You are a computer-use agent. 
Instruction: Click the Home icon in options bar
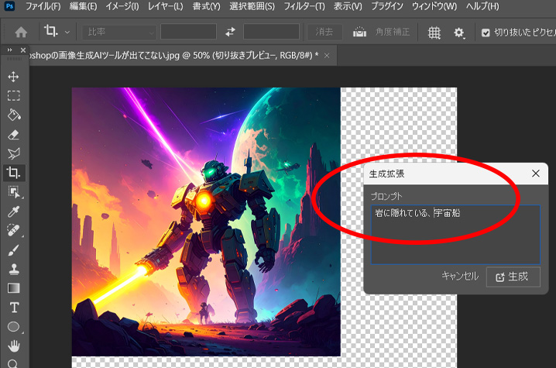21,33
